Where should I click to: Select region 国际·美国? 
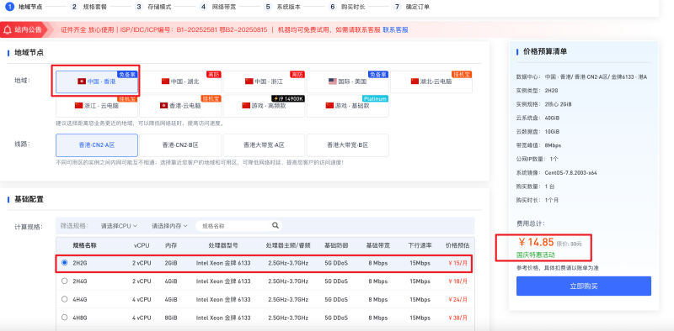(347, 81)
